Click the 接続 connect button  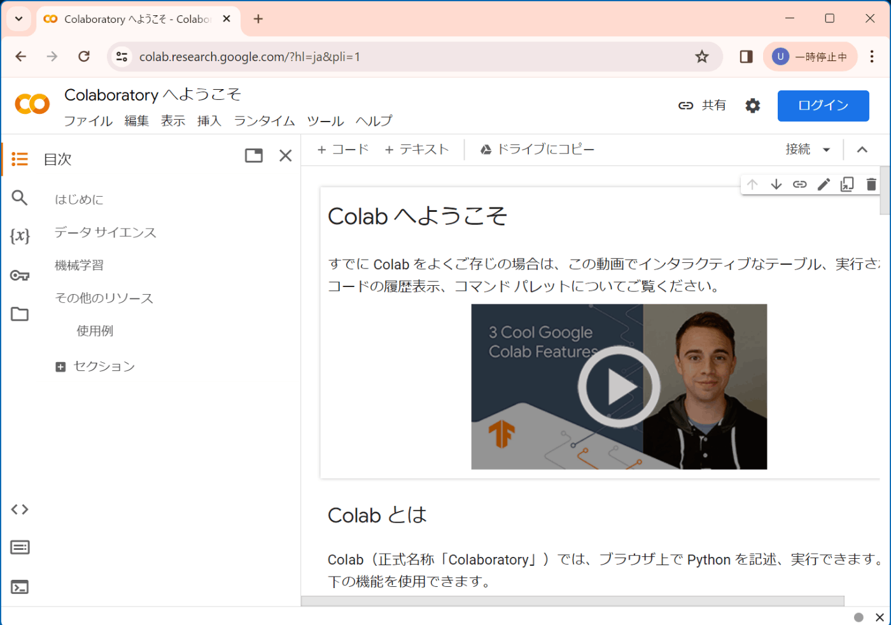click(x=798, y=150)
